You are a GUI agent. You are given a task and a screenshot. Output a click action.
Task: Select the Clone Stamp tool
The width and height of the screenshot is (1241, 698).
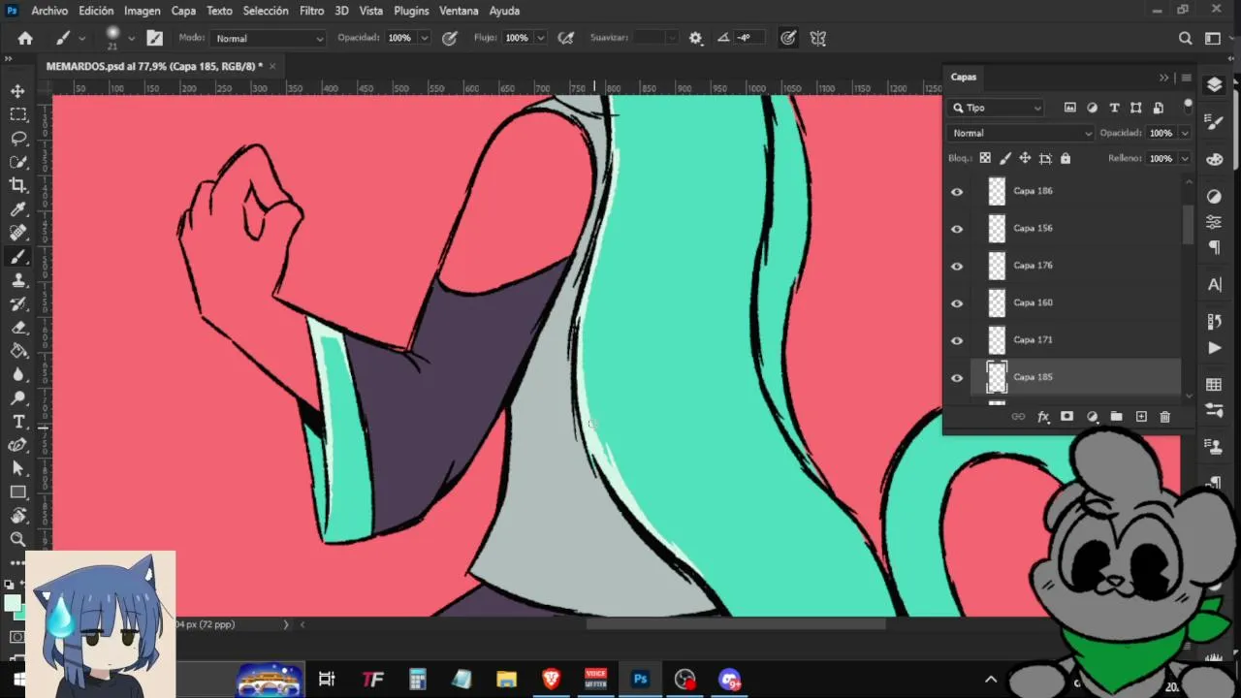click(x=17, y=280)
